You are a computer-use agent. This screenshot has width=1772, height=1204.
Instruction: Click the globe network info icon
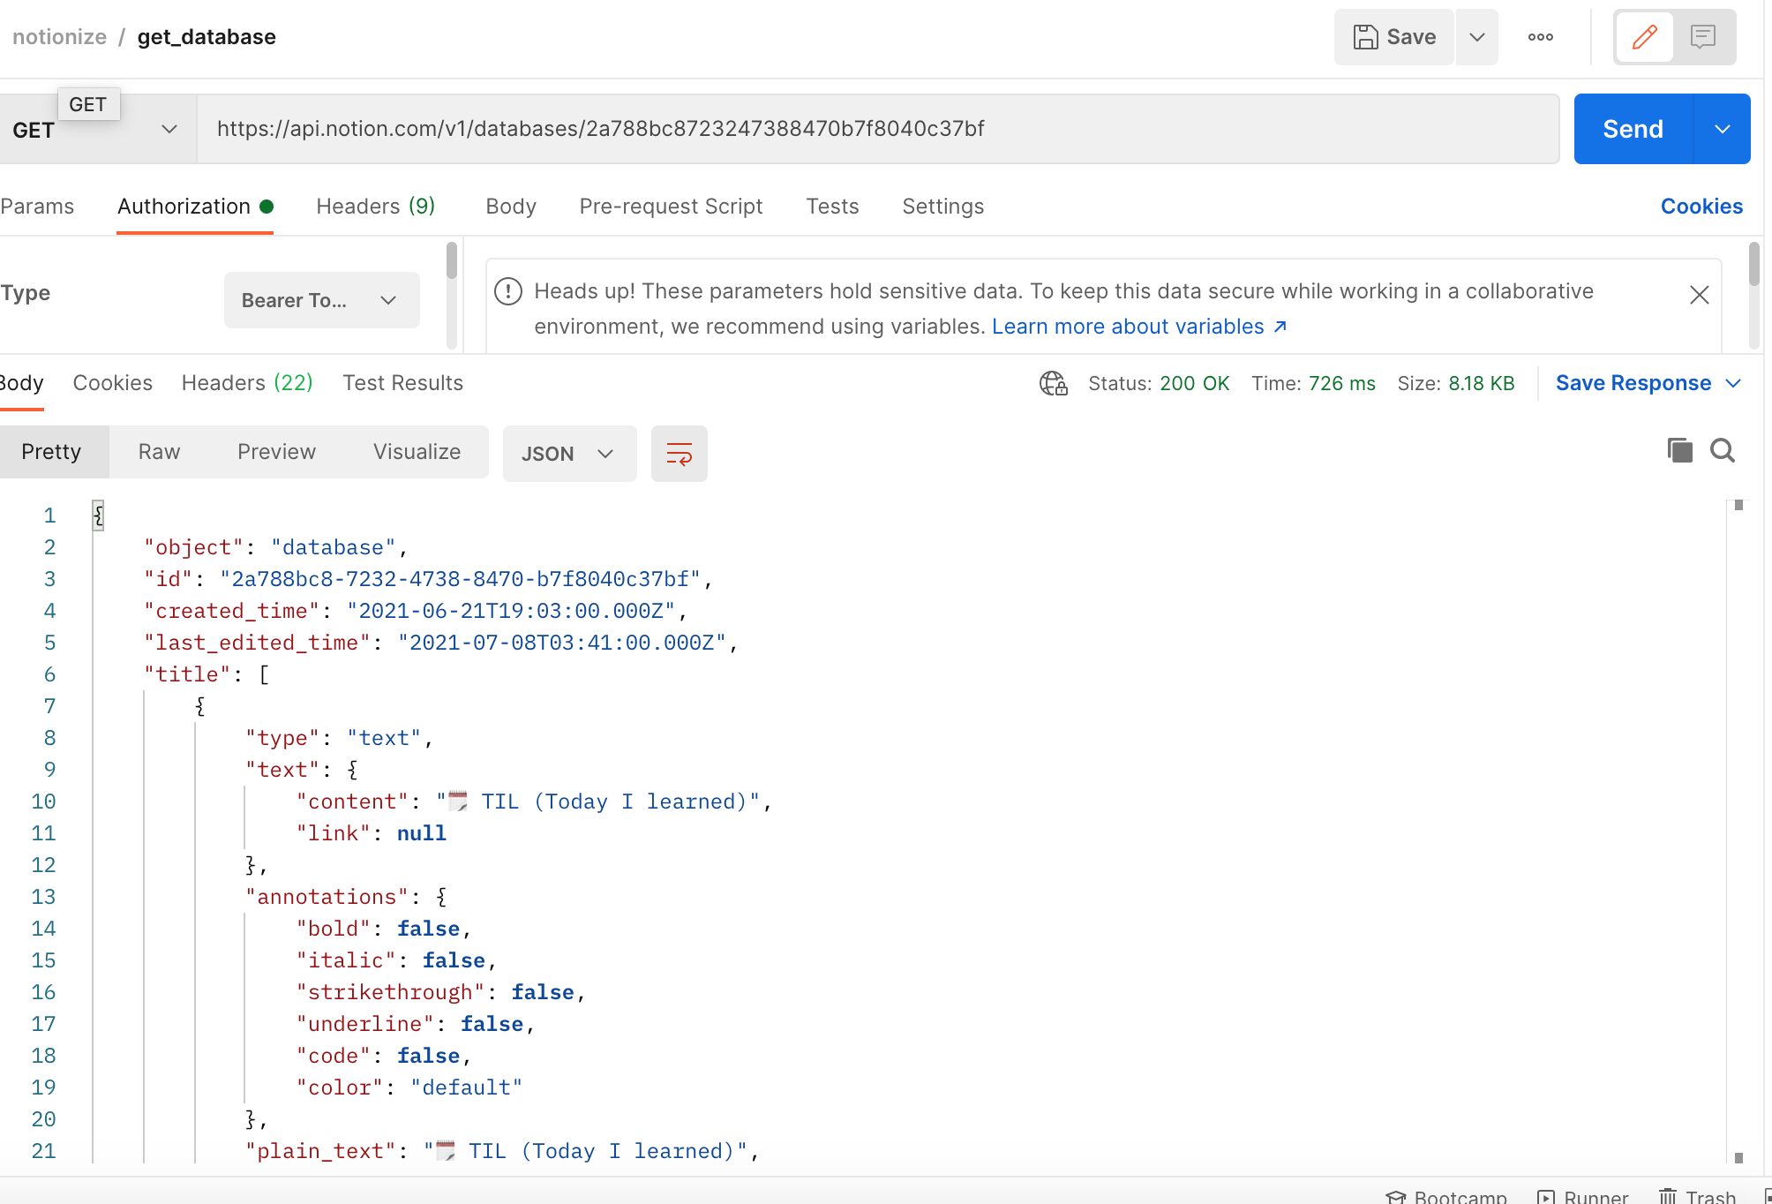(x=1053, y=383)
